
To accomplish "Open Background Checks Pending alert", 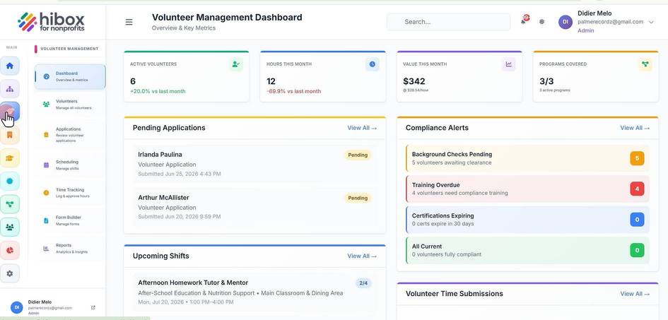I will (x=527, y=158).
